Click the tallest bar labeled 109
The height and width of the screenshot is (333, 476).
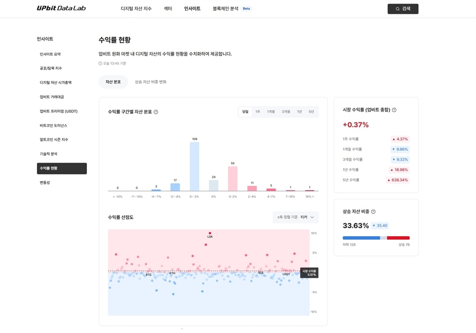coord(195,166)
